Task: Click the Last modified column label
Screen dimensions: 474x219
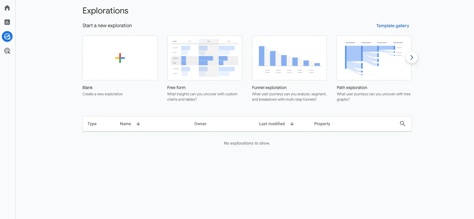Action: [272, 124]
